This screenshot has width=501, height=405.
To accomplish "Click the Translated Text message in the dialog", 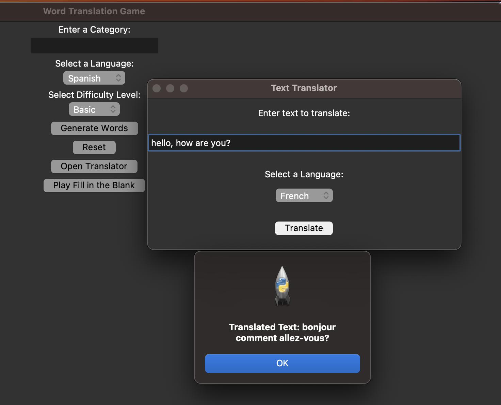I will (x=282, y=332).
